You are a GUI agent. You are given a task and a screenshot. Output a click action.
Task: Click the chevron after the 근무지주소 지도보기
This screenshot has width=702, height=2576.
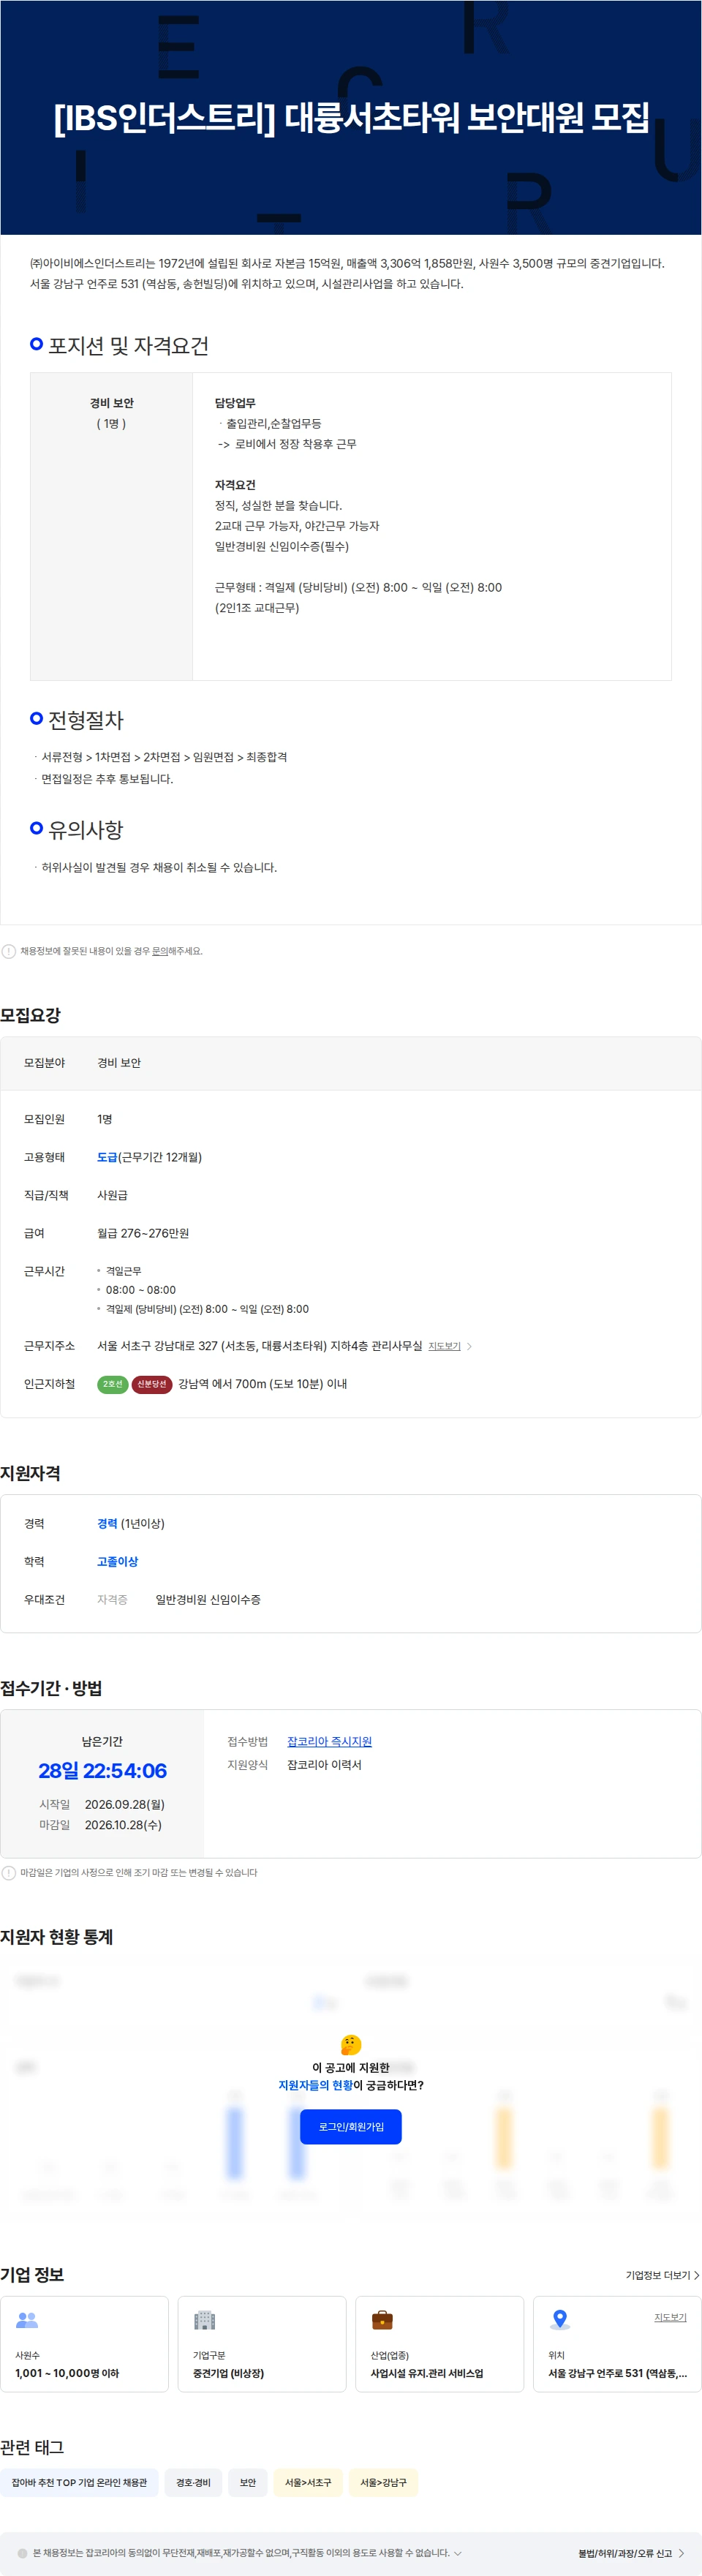tap(470, 1347)
